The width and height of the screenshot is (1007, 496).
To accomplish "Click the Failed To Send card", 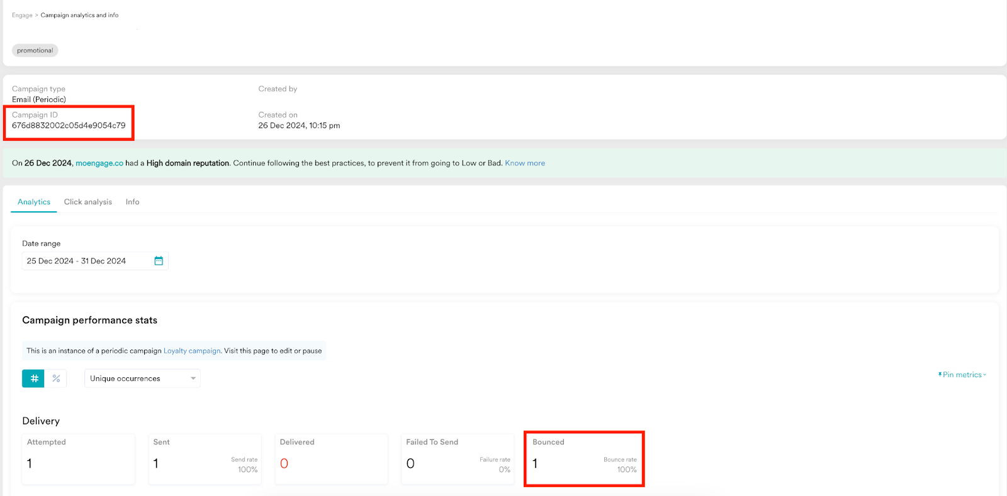I will (x=458, y=459).
